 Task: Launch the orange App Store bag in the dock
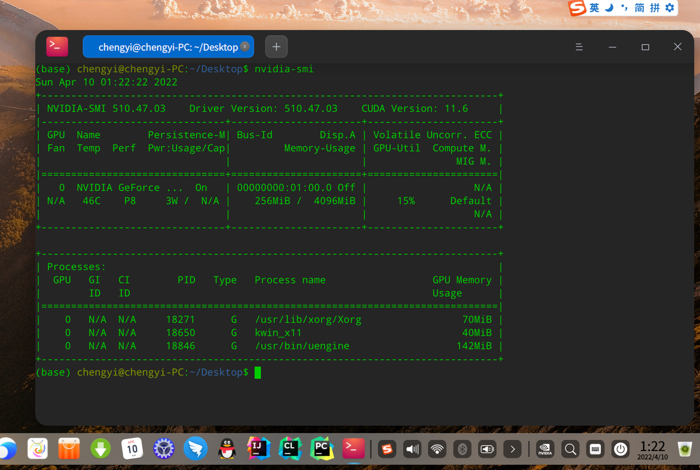69,449
